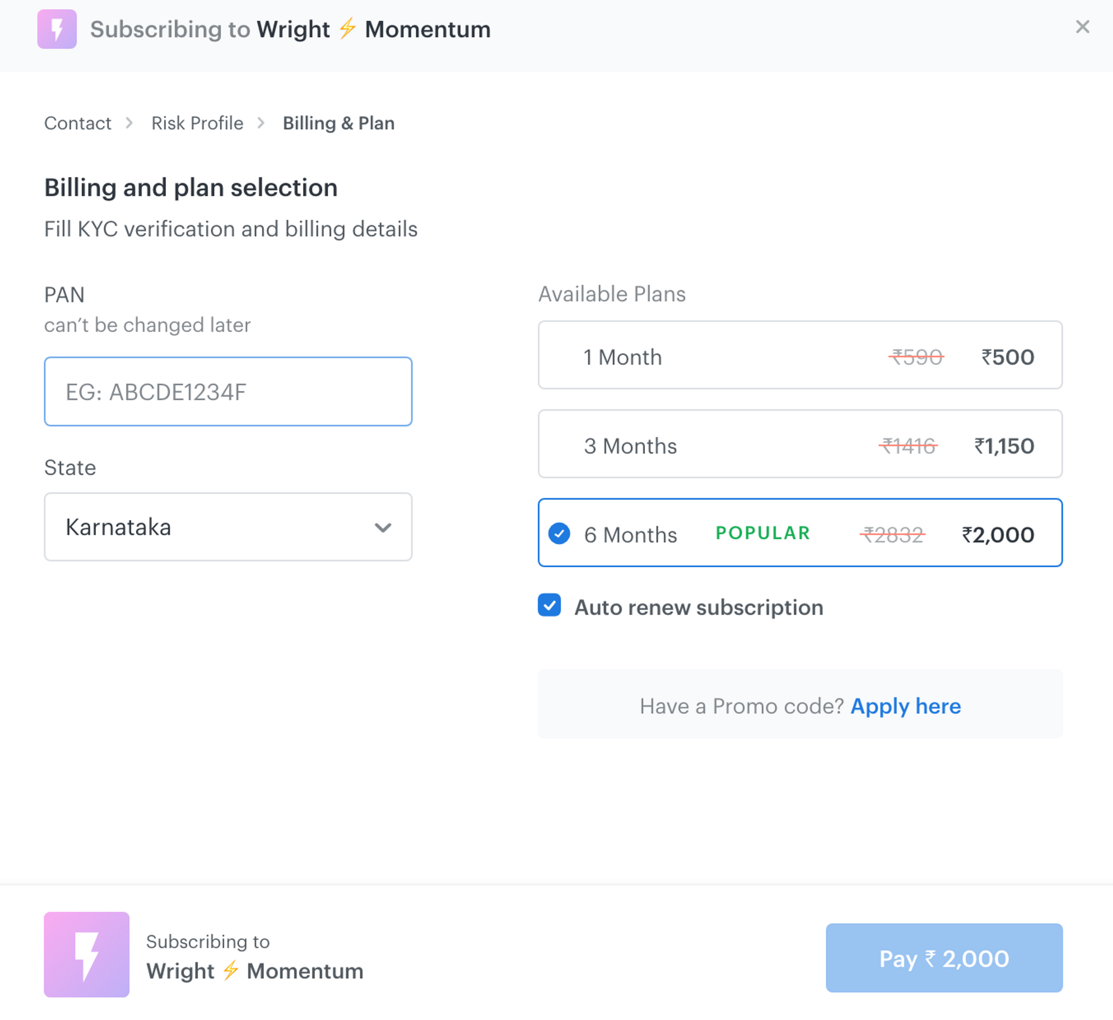The height and width of the screenshot is (1020, 1113).
Task: Click the large Momentum logo in footer
Action: tap(87, 954)
